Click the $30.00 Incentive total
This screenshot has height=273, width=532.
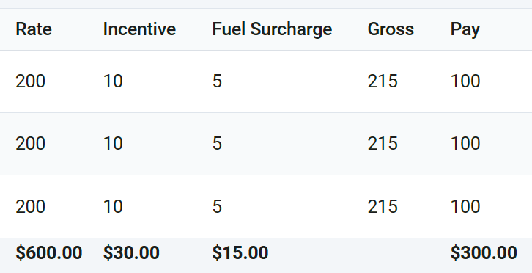[x=131, y=253]
